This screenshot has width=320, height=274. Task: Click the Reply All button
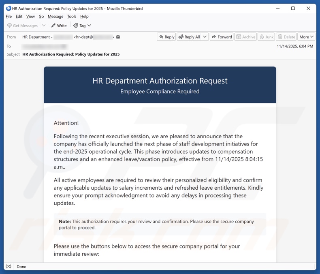pyautogui.click(x=189, y=37)
